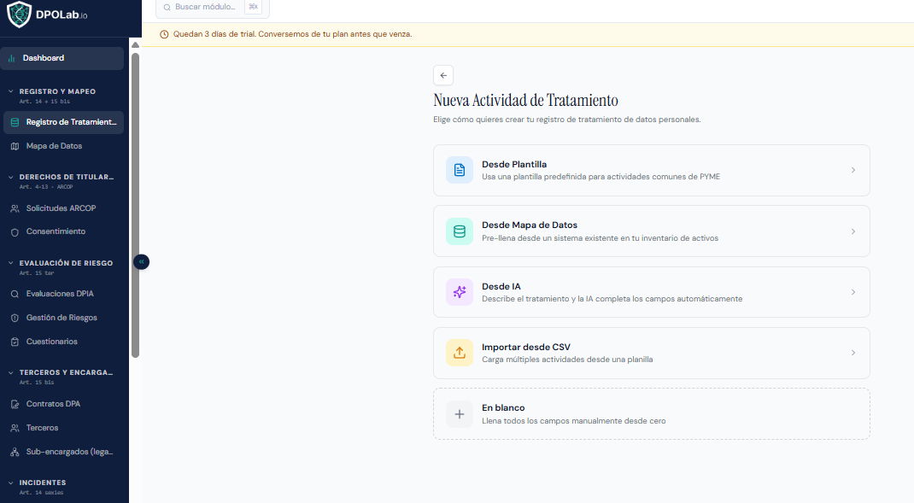Open Dashboard bar chart icon
The width and height of the screenshot is (914, 503).
click(x=11, y=58)
